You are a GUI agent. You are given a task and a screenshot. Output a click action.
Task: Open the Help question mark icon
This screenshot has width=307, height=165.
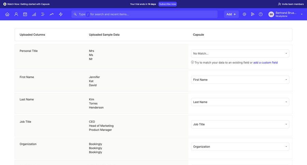tap(261, 14)
